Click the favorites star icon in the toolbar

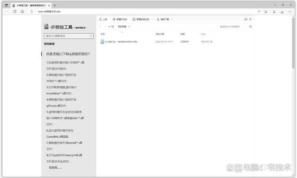265,12
